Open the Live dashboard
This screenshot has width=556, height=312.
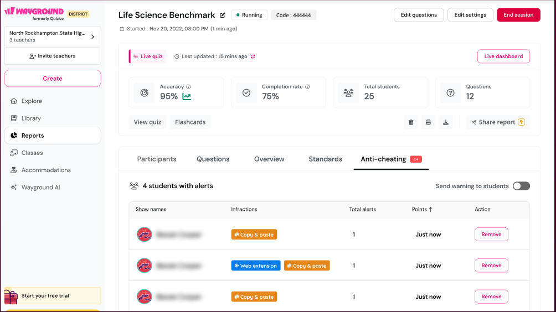[x=503, y=56]
